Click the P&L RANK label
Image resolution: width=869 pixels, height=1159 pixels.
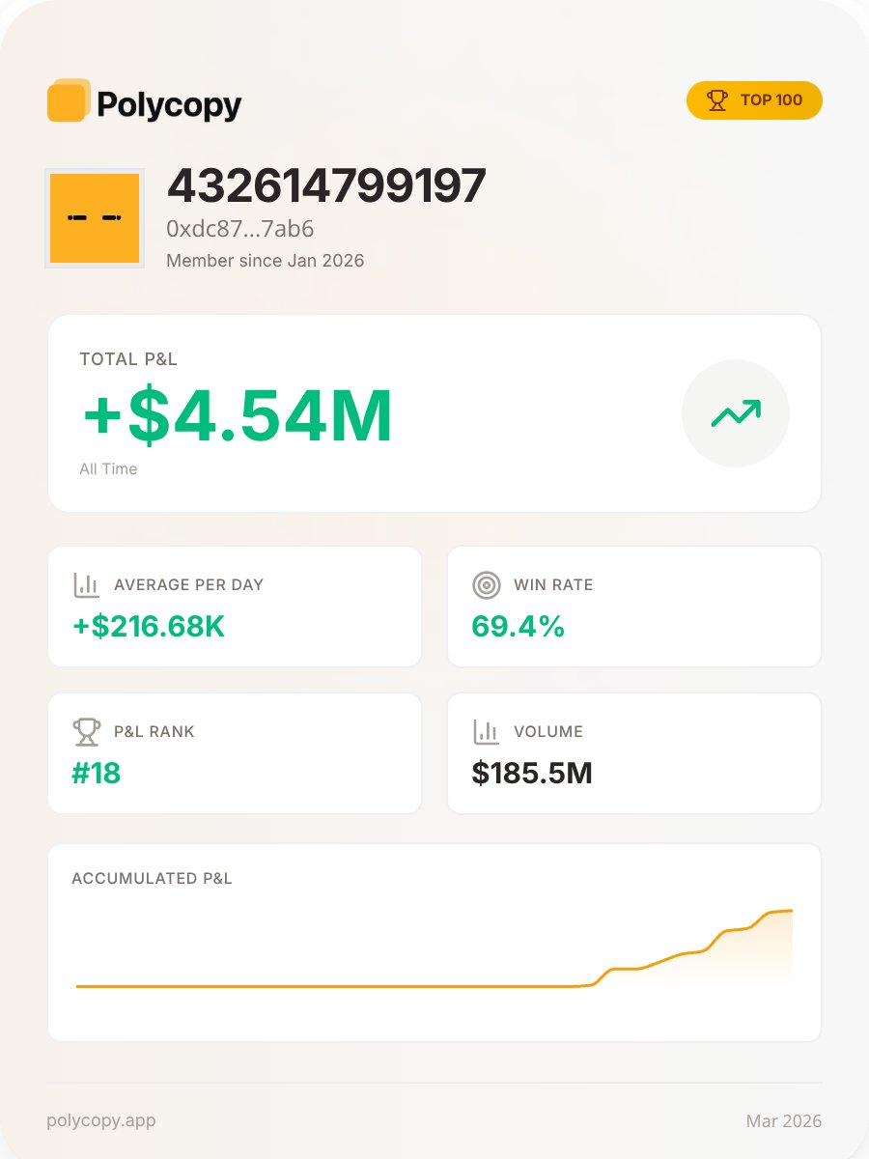[154, 732]
